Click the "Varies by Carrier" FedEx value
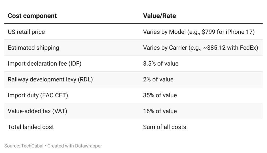 pos(201,48)
